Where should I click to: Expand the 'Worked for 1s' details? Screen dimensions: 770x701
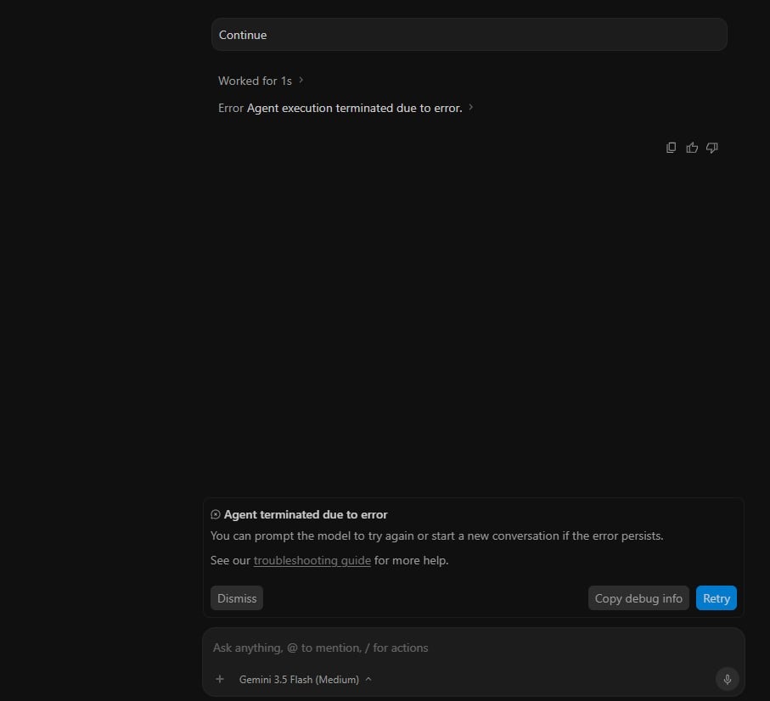pyautogui.click(x=261, y=81)
